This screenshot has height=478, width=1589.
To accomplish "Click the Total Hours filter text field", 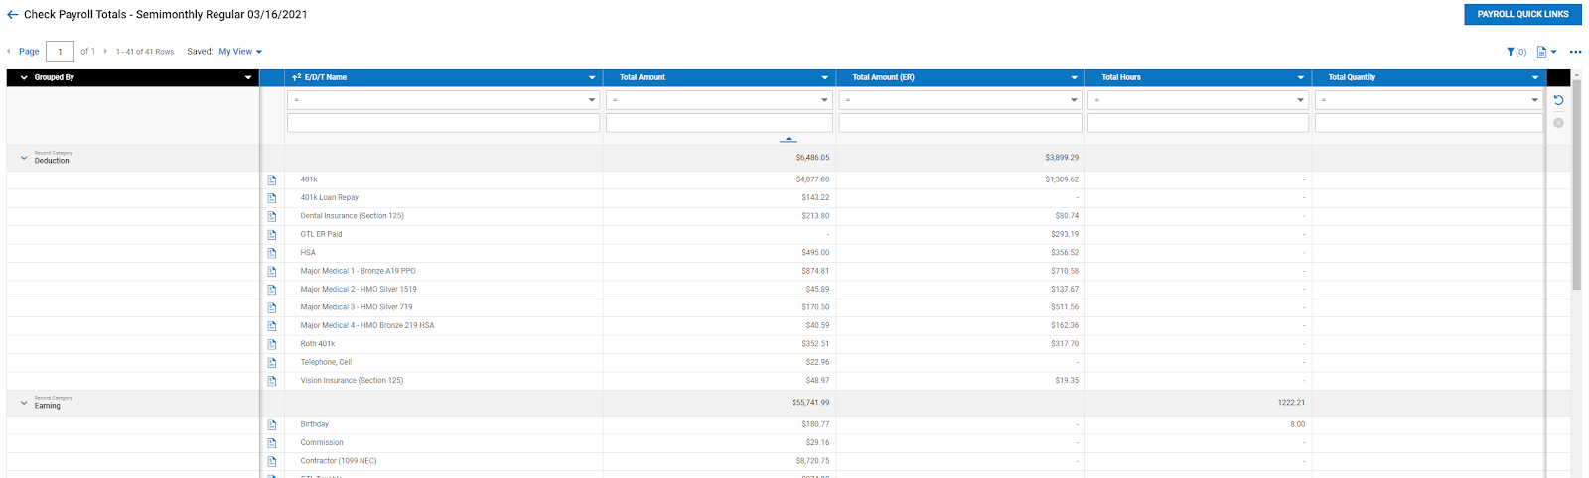I will click(x=1198, y=123).
